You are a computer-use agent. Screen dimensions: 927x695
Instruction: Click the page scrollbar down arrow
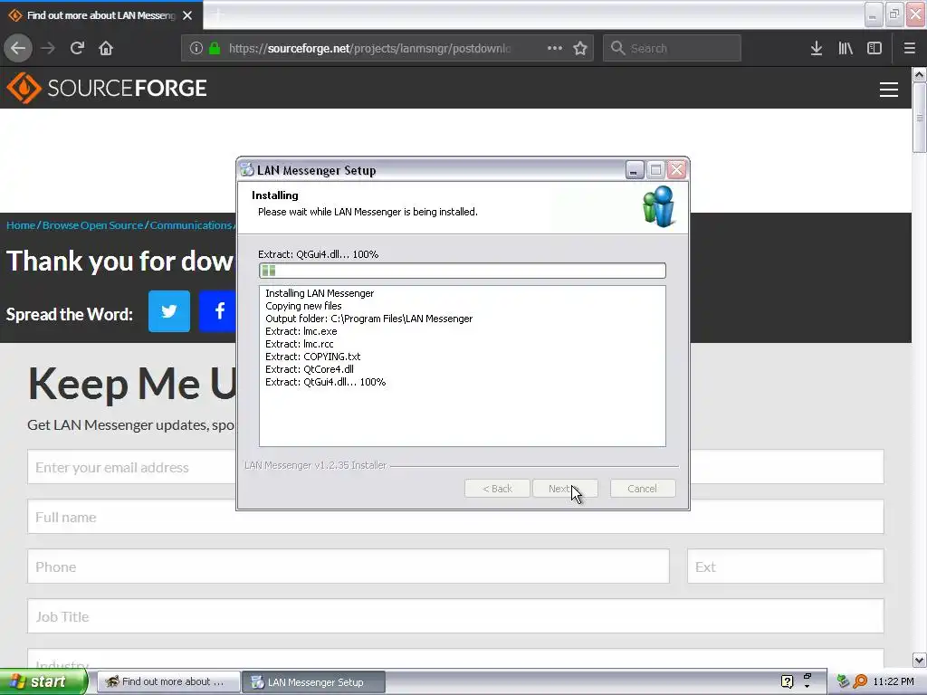(920, 660)
